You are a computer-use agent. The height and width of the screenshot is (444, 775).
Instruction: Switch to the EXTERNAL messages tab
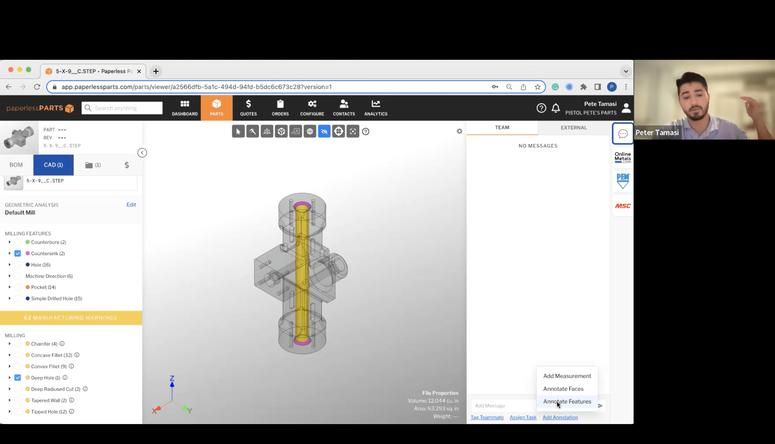(574, 127)
